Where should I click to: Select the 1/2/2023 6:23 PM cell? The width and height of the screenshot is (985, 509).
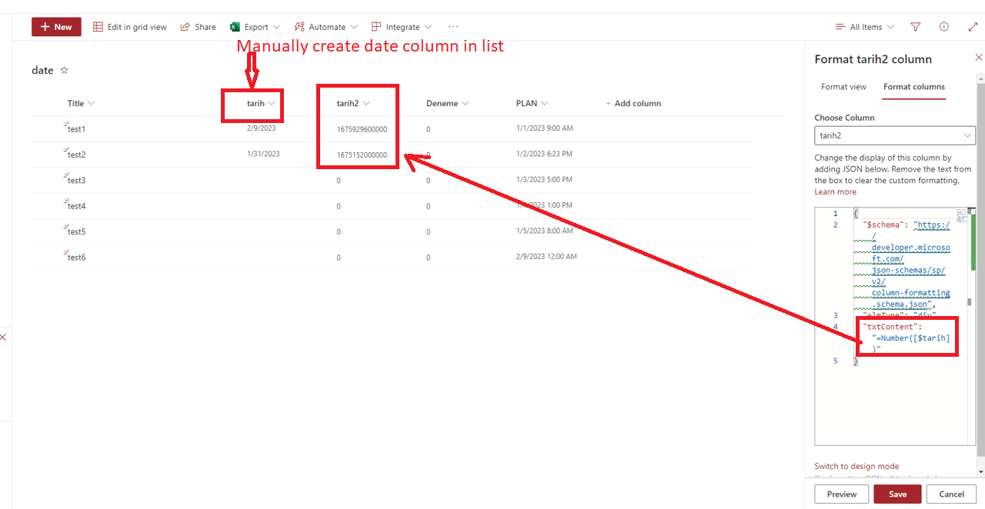(543, 154)
